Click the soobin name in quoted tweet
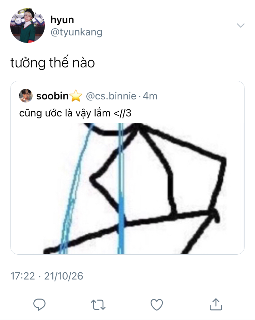 [52, 96]
